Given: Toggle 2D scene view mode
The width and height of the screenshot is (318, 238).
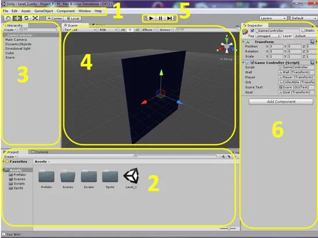Looking at the screenshot, I should click(123, 30).
